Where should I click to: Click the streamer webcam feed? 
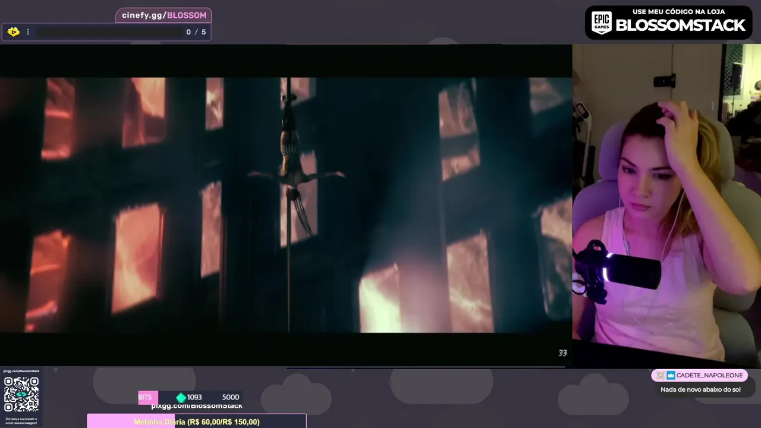coord(666,205)
